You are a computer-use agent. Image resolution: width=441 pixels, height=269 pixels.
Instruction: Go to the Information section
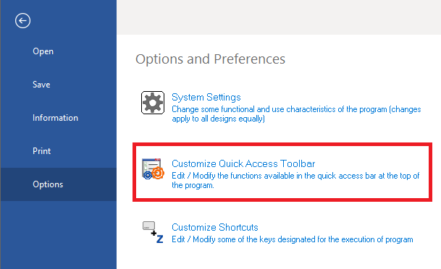coord(55,118)
